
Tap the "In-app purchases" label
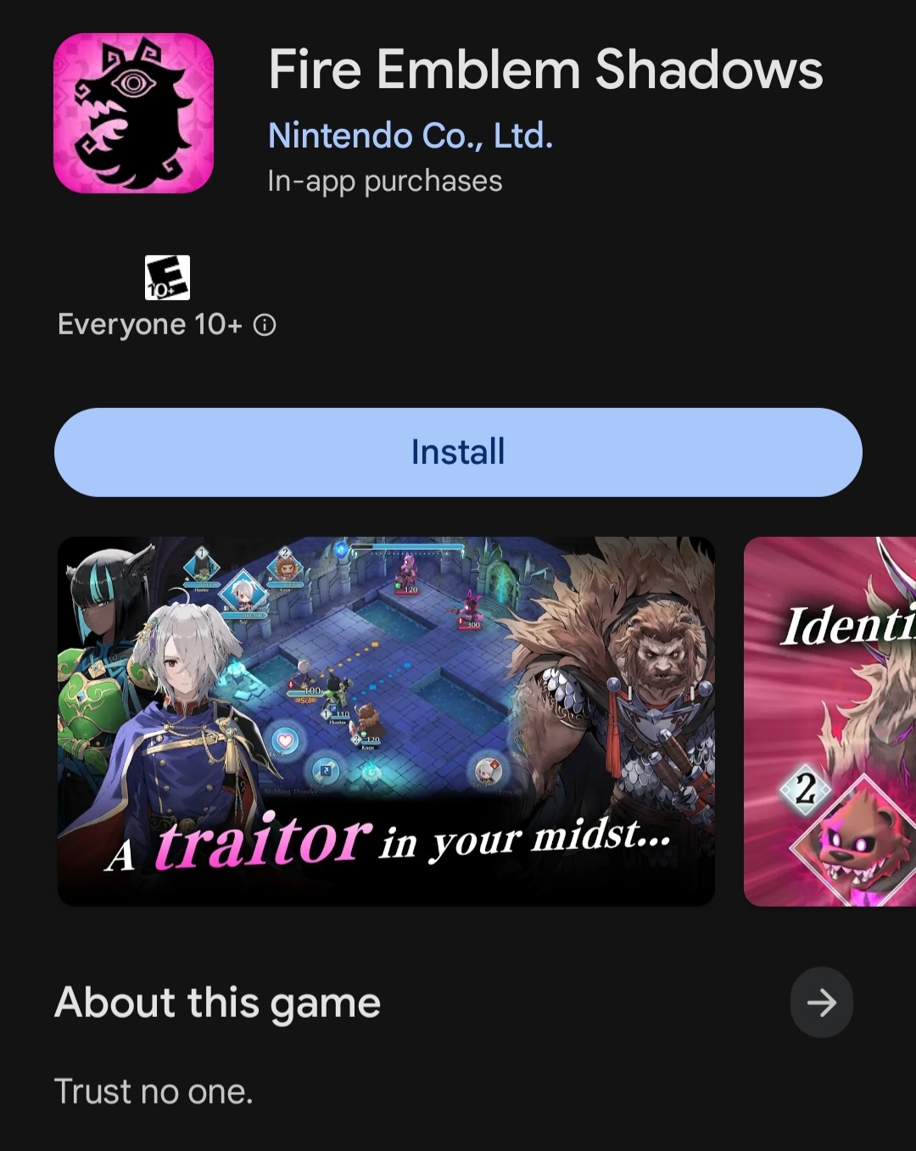coord(385,181)
